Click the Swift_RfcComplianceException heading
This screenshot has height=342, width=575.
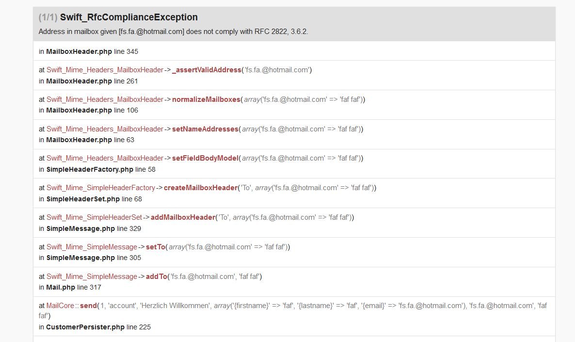pos(128,17)
